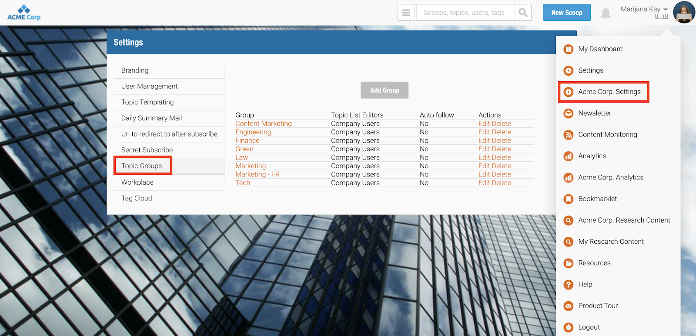Image resolution: width=696 pixels, height=336 pixels.
Task: Click Delete for Tech group
Action: (x=502, y=183)
